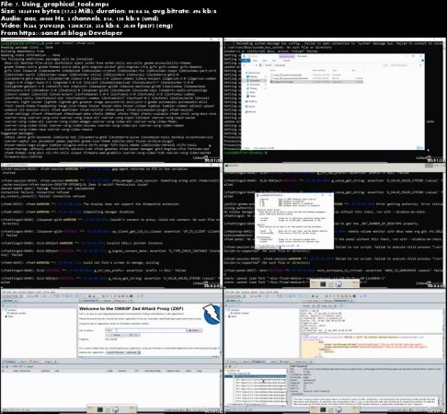Select Quick Start tab in ZAP welcome window
The image size is (447, 414).
pos(87,301)
